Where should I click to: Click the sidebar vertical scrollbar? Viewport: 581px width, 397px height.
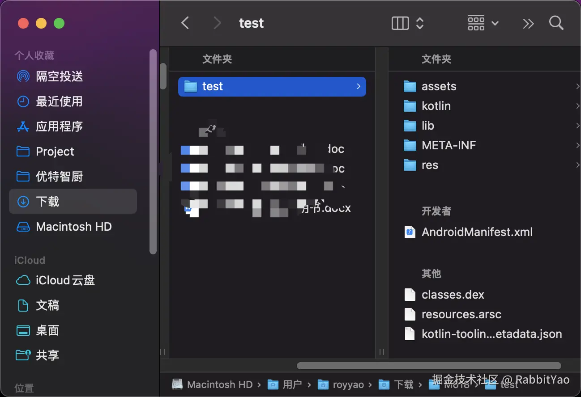153,151
